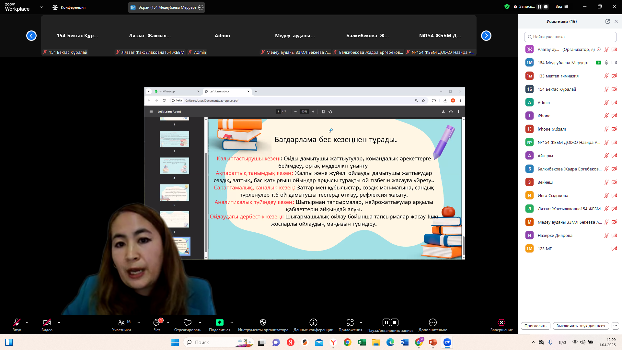Click the green Share screen icon

coord(220,322)
